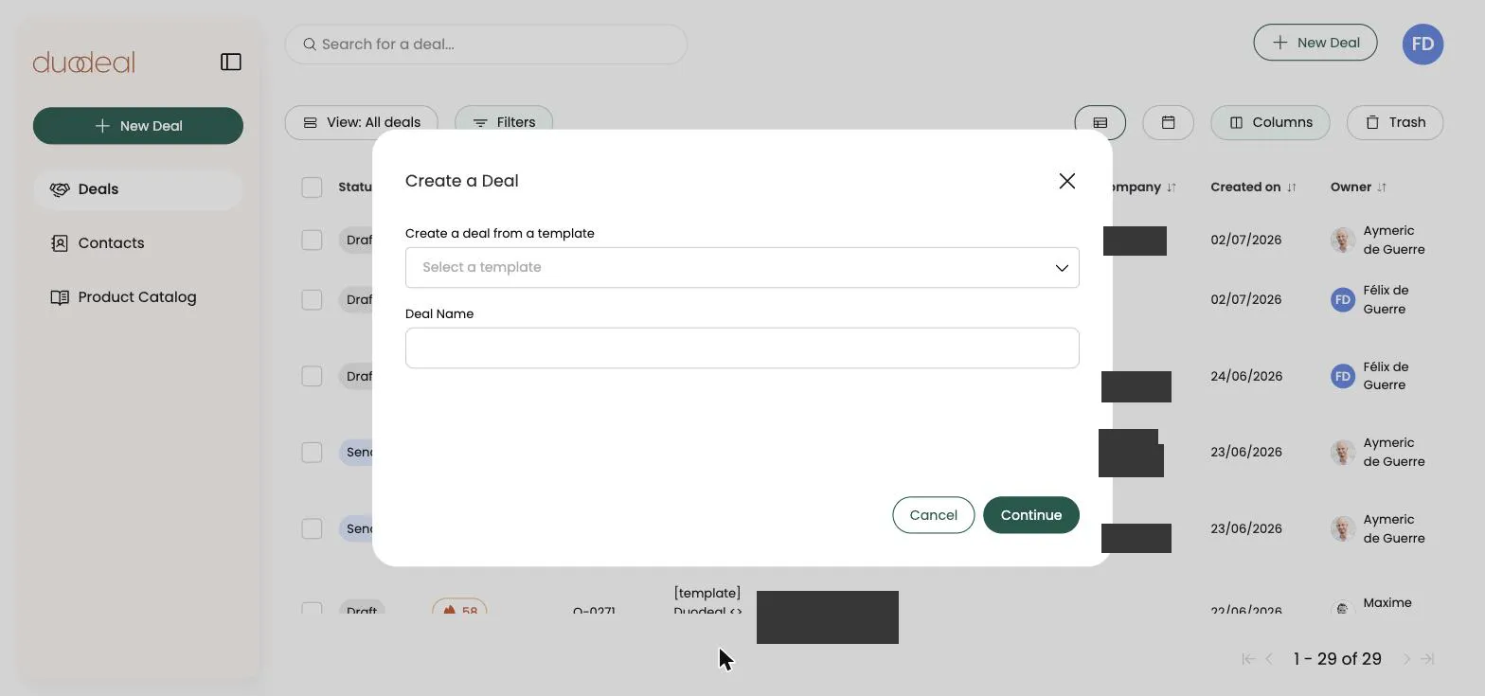The width and height of the screenshot is (1485, 696).
Task: Open the Select a template dropdown
Action: pos(742,268)
